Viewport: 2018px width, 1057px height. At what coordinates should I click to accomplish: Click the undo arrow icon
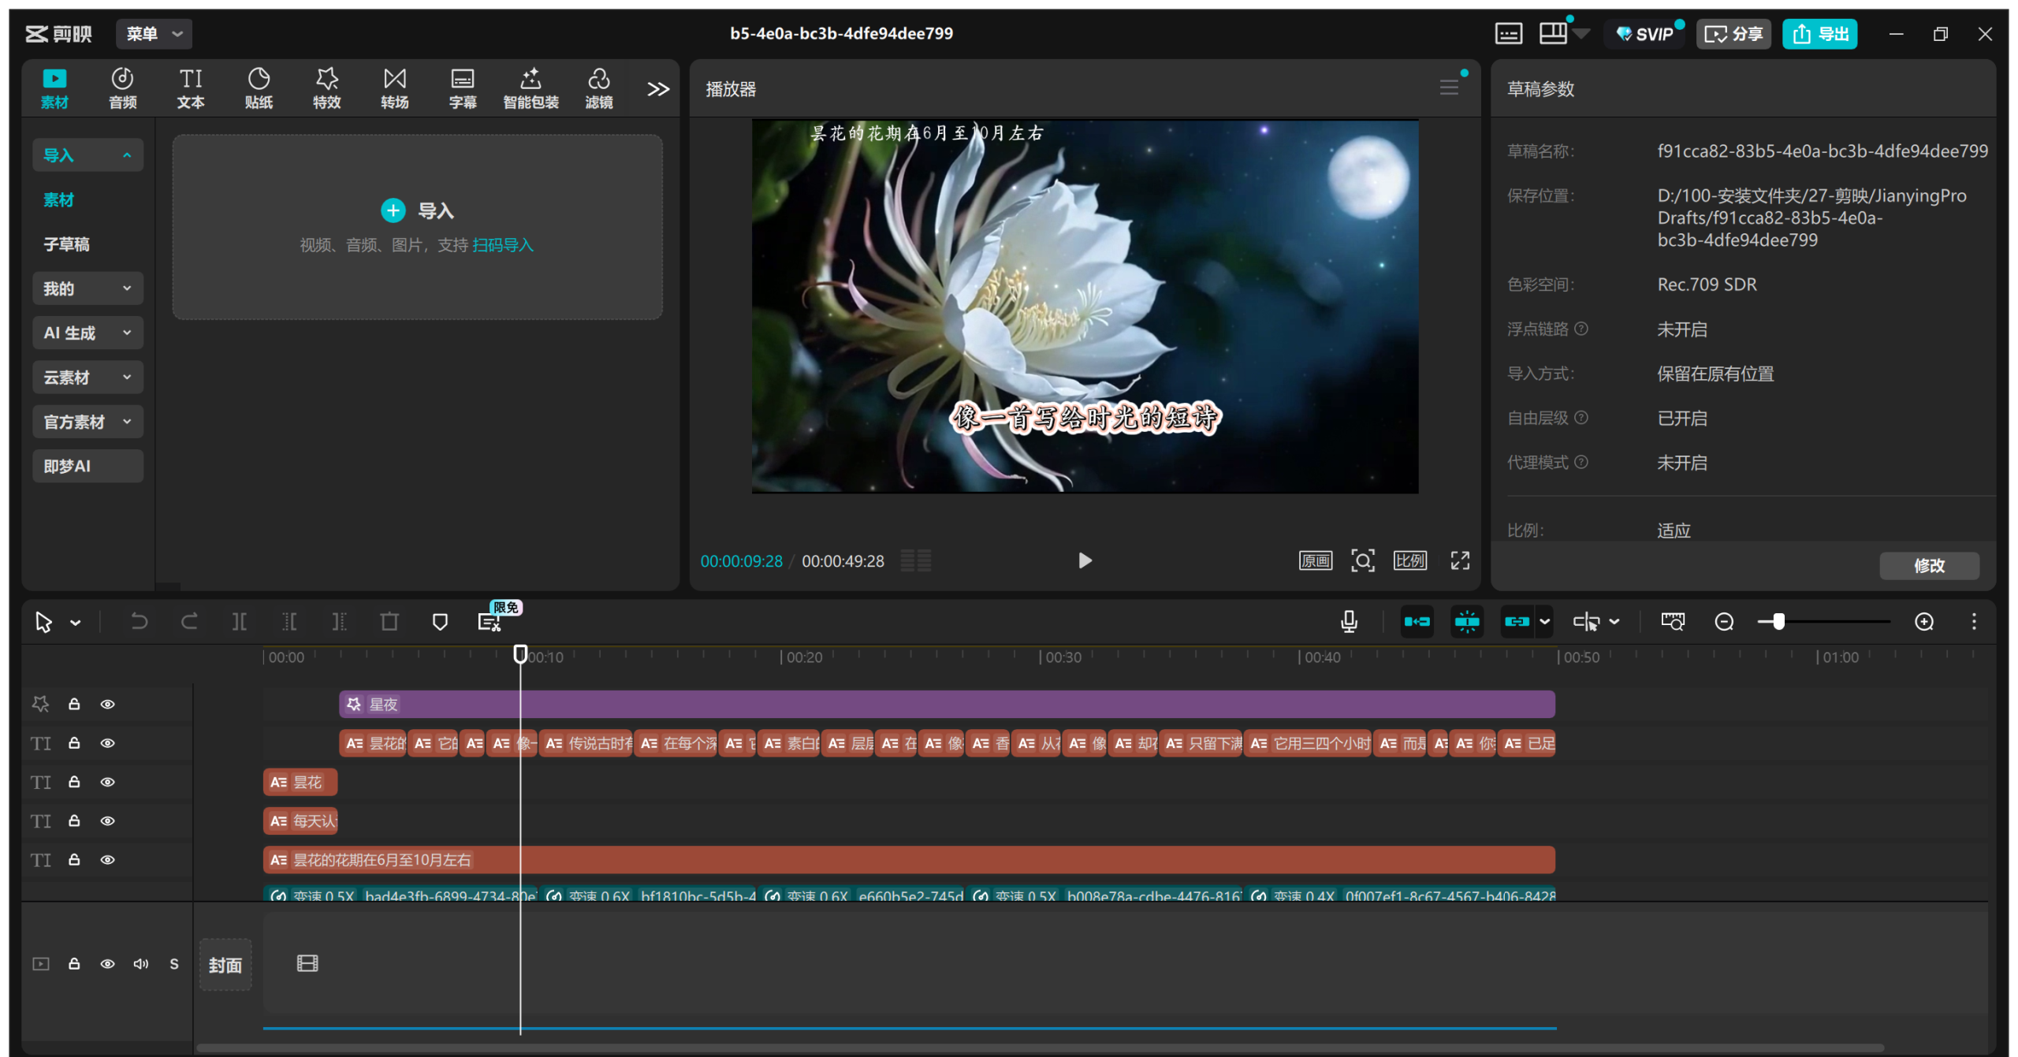pos(139,622)
